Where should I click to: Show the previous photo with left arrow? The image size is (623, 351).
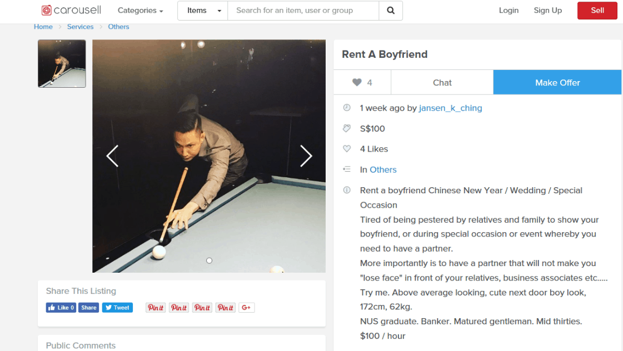pyautogui.click(x=112, y=156)
